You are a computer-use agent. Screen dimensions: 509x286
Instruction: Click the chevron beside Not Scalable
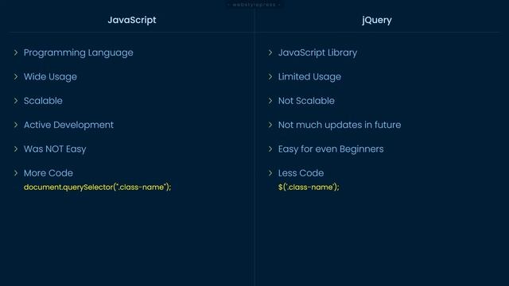(x=270, y=101)
